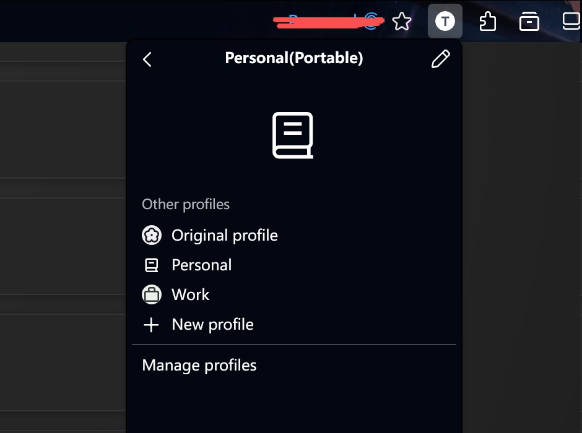Click the blue spiral icon in address bar

(x=372, y=23)
